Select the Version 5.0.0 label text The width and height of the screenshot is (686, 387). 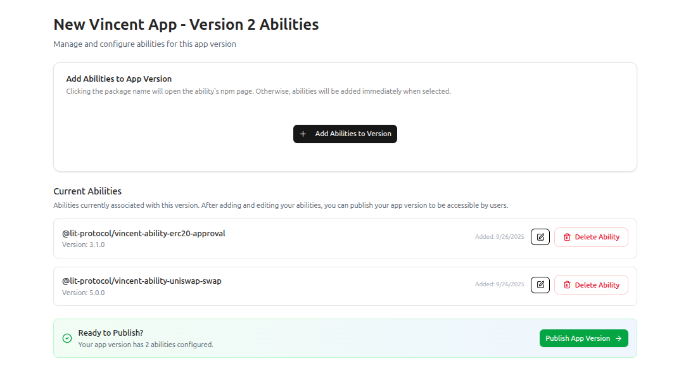pos(82,292)
